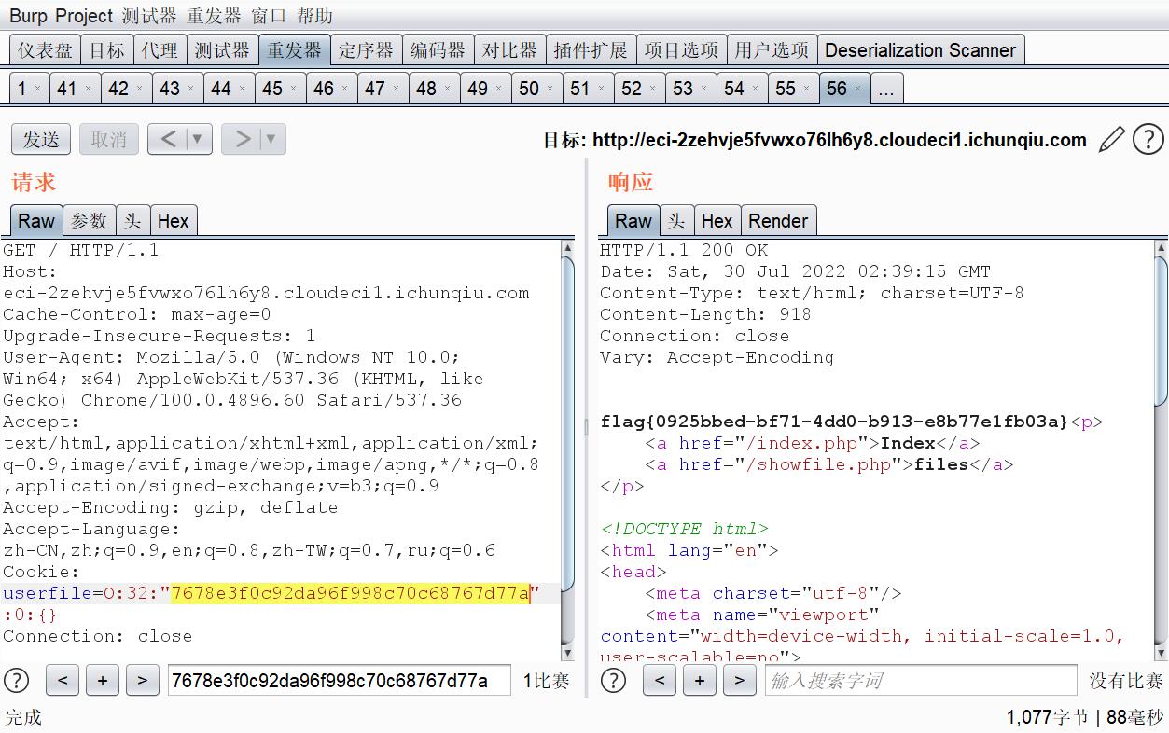
Task: Switch to the 代理 proxy tab
Action: click(x=160, y=50)
